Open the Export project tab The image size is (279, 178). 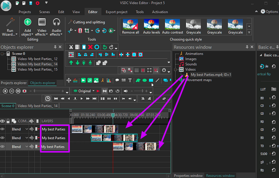pyautogui.click(x=117, y=12)
